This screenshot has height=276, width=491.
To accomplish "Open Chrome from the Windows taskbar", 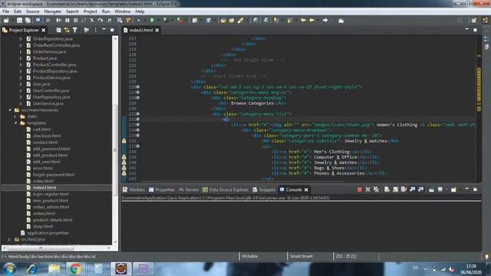I will tap(75, 269).
